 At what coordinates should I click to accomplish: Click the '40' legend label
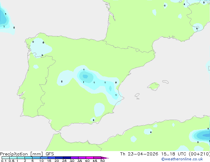[x=87, y=161]
